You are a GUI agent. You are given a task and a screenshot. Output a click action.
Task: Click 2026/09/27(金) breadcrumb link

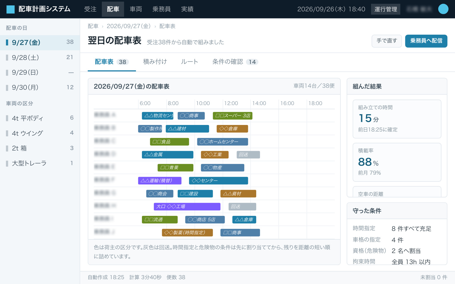click(129, 26)
